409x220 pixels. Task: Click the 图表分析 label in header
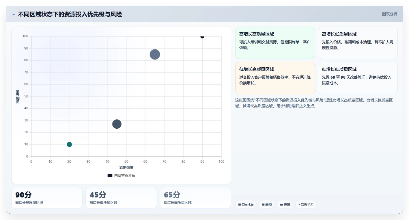pos(389,14)
